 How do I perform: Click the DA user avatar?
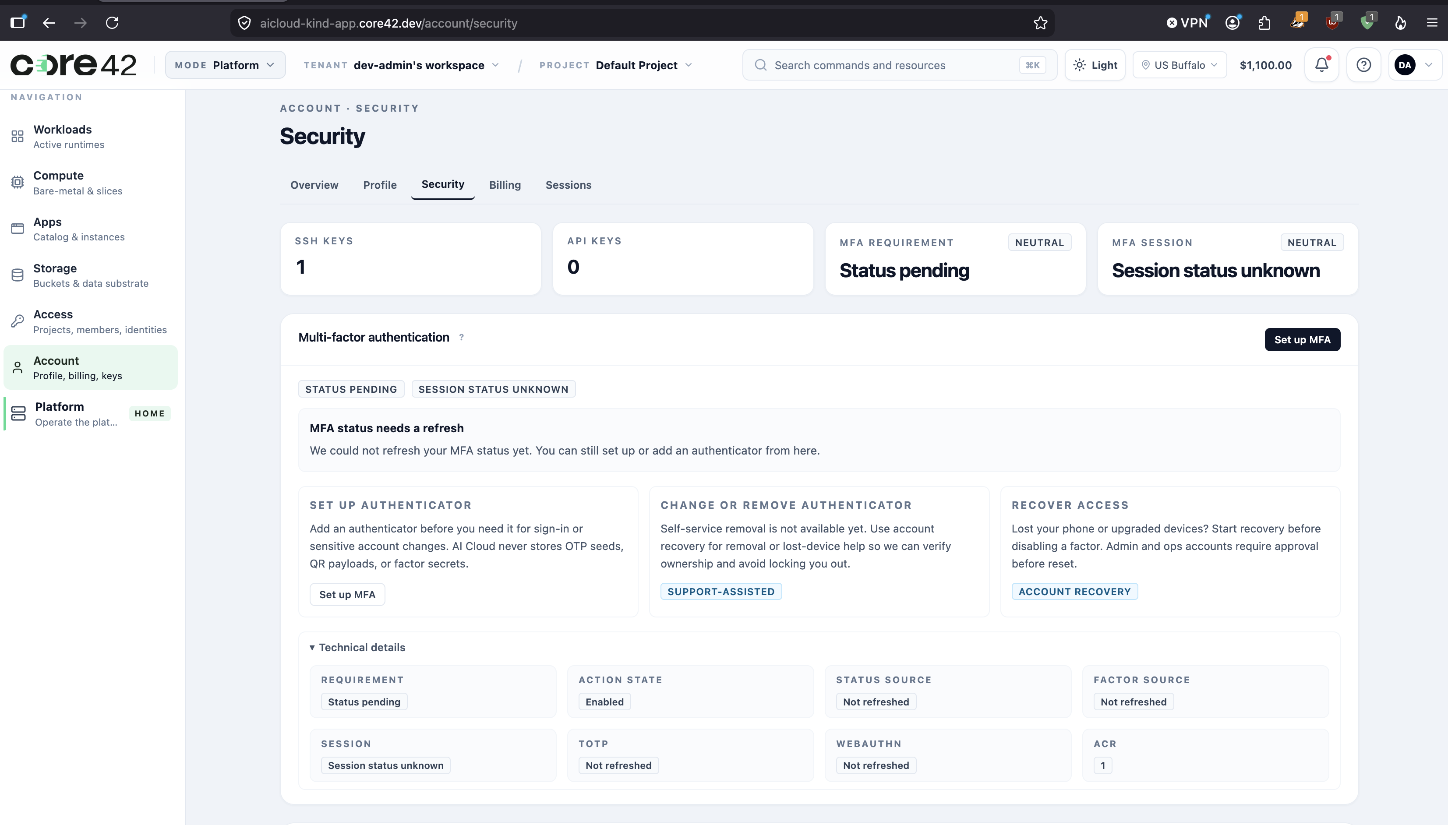point(1404,65)
